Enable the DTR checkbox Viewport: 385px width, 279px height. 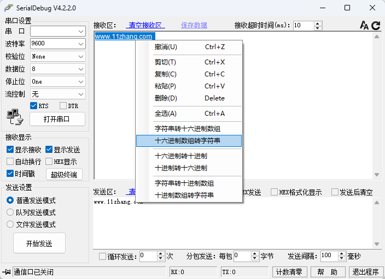pyautogui.click(x=63, y=106)
